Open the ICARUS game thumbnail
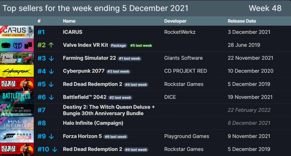This screenshot has height=156, width=291. click(x=17, y=32)
